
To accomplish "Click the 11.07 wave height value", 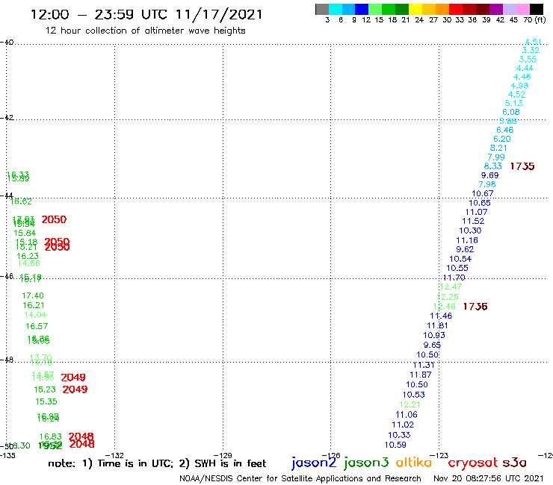I will tap(476, 212).
